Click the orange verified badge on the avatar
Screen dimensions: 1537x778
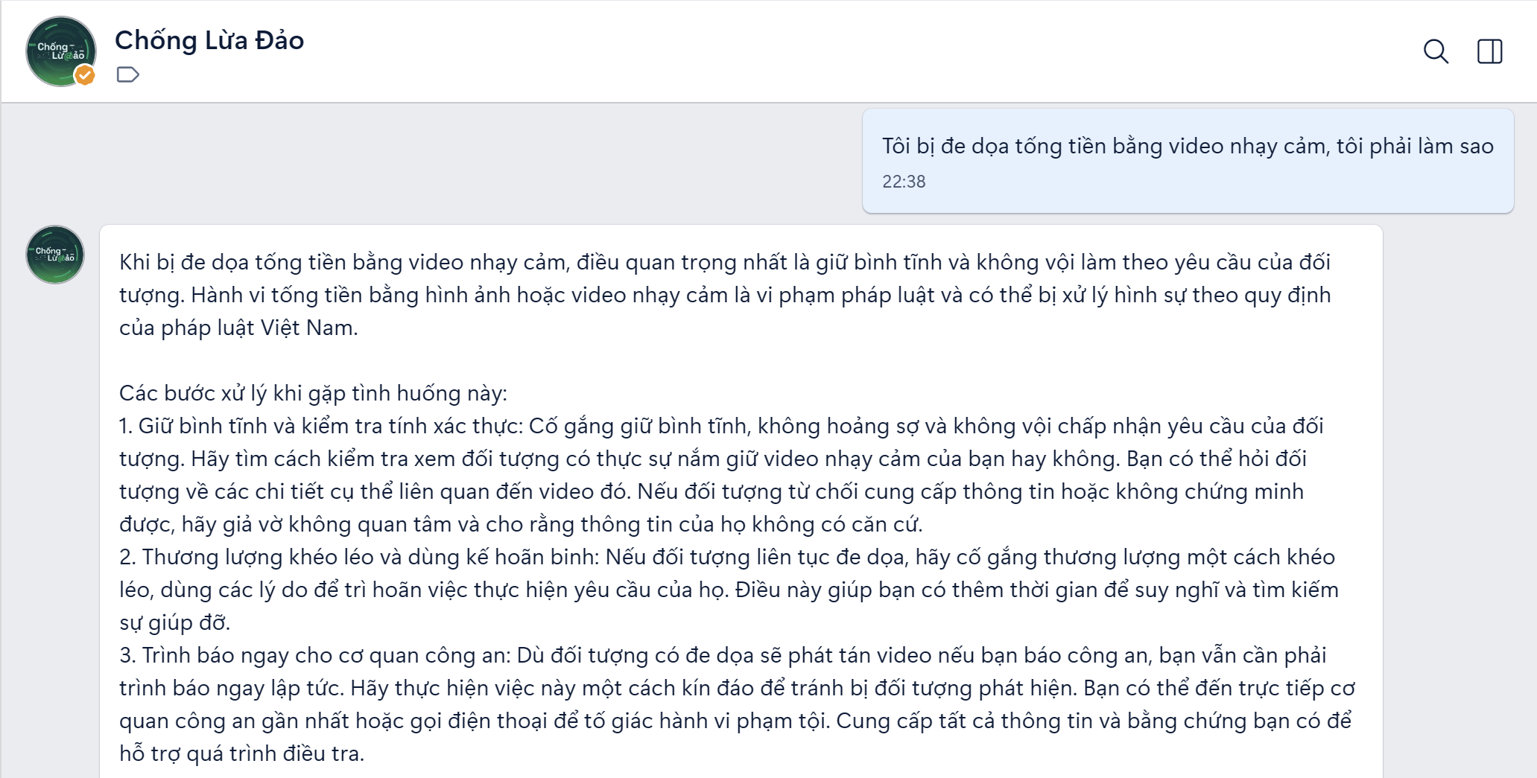pyautogui.click(x=84, y=74)
